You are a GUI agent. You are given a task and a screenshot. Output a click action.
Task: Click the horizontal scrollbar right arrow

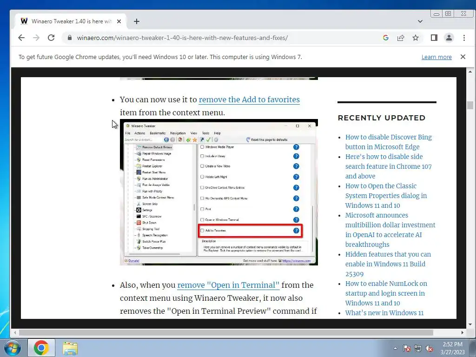[463, 332]
